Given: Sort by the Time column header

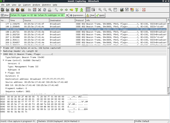Looking at the screenshot, I should [x=16, y=20].
